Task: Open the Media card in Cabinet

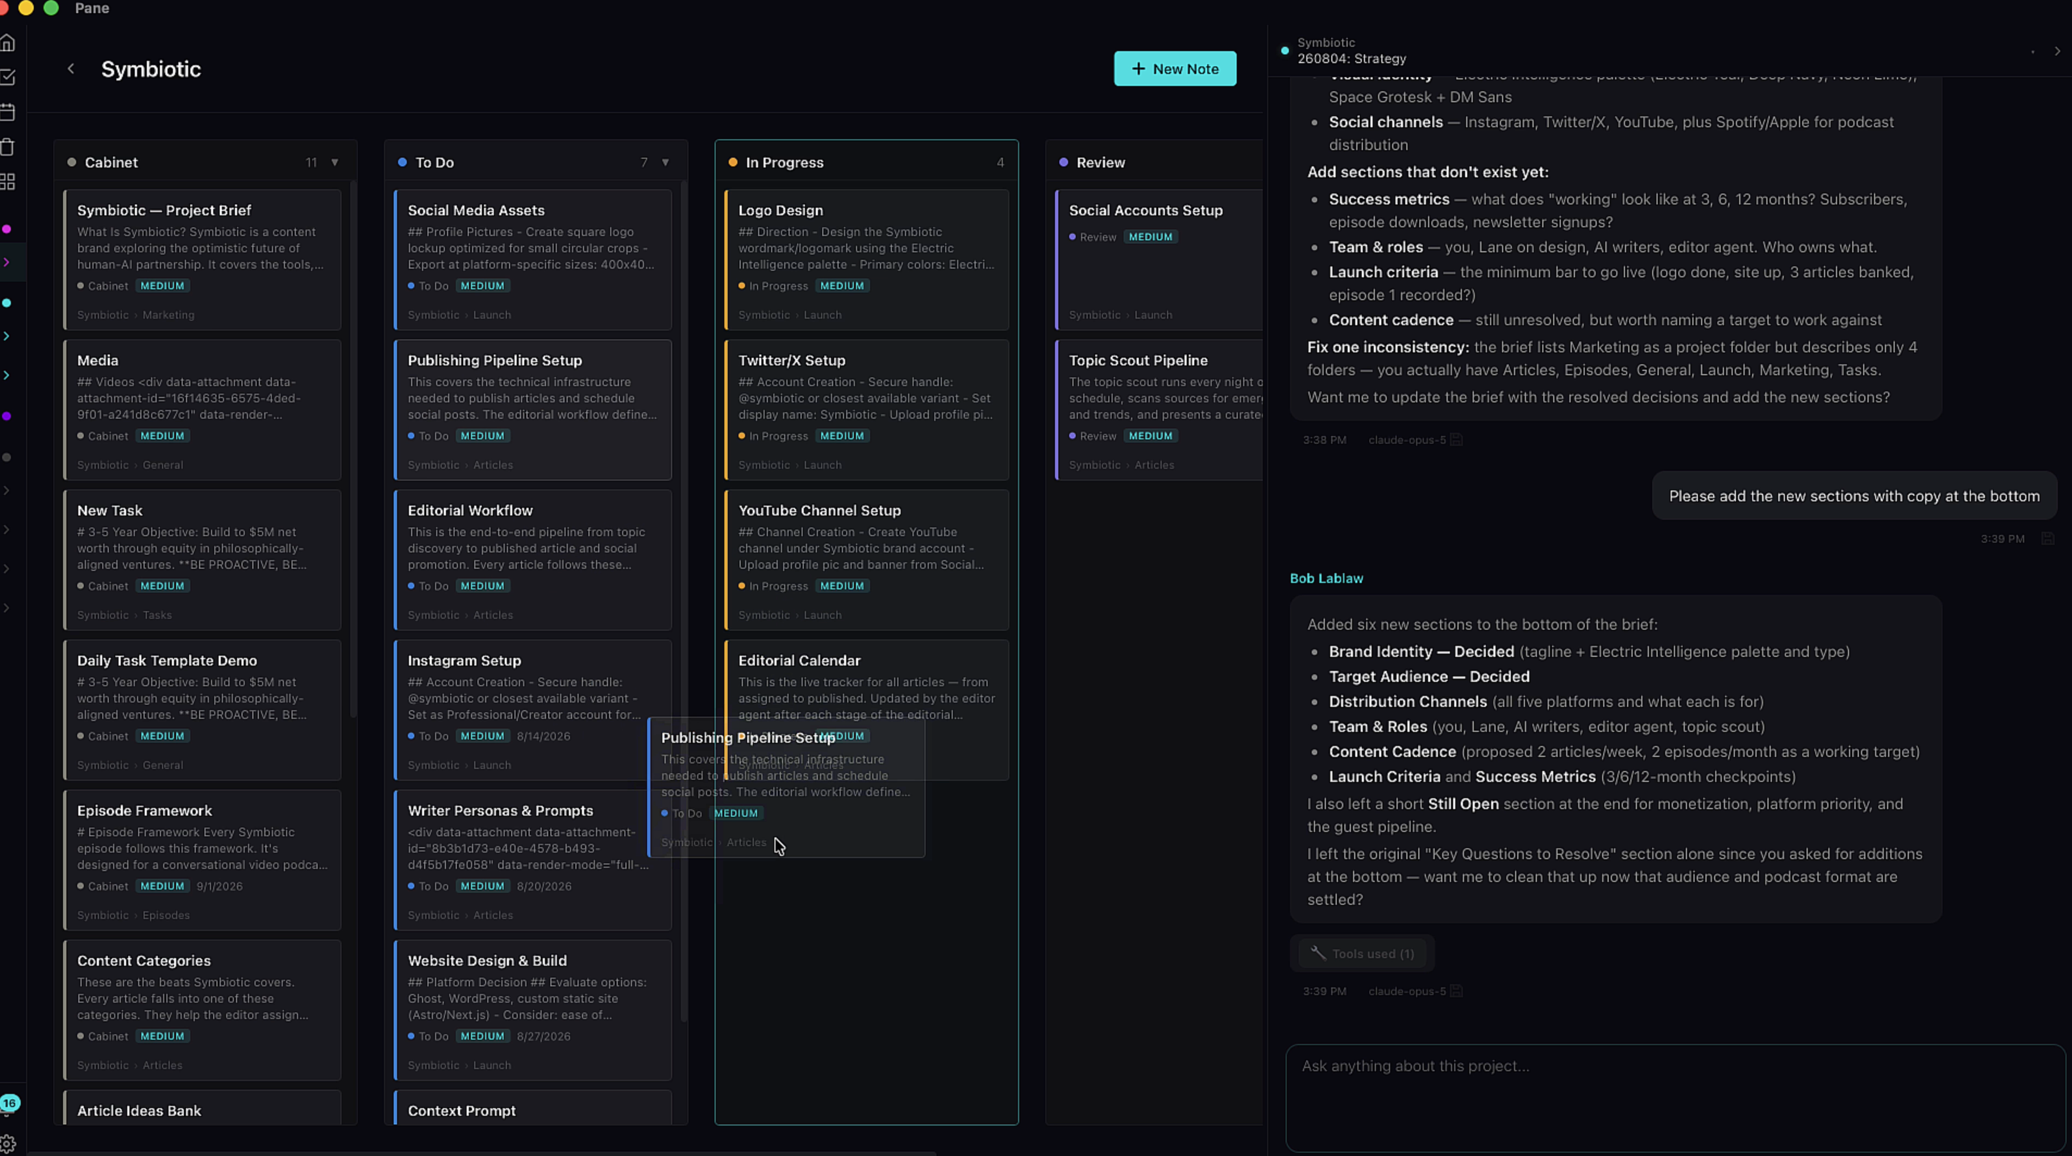Action: coord(202,409)
